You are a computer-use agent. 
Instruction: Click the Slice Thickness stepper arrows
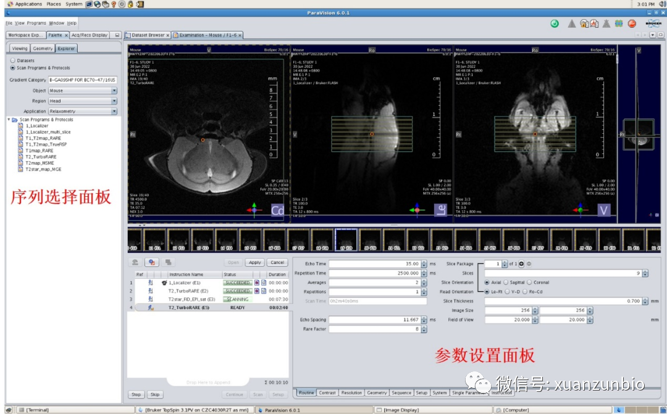[x=645, y=301]
